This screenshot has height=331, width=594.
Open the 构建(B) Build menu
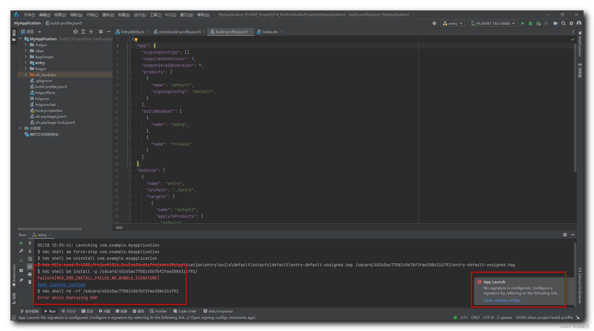coord(124,15)
